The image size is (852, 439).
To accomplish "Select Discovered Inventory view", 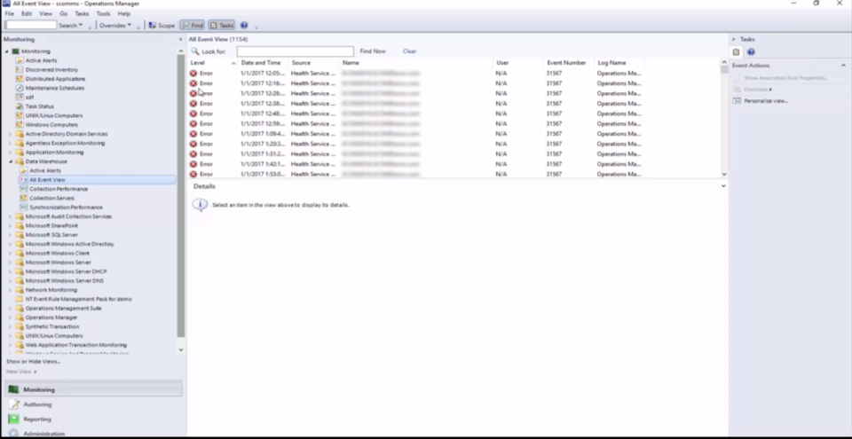I will [51, 69].
